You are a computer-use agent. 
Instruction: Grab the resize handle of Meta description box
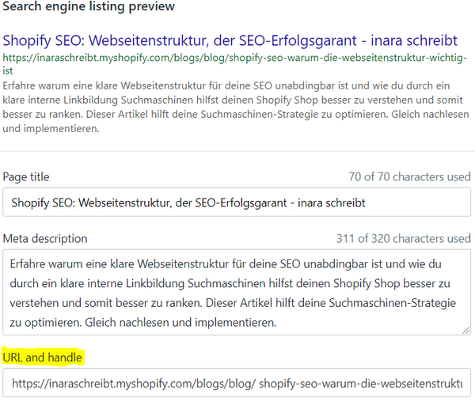(466, 330)
